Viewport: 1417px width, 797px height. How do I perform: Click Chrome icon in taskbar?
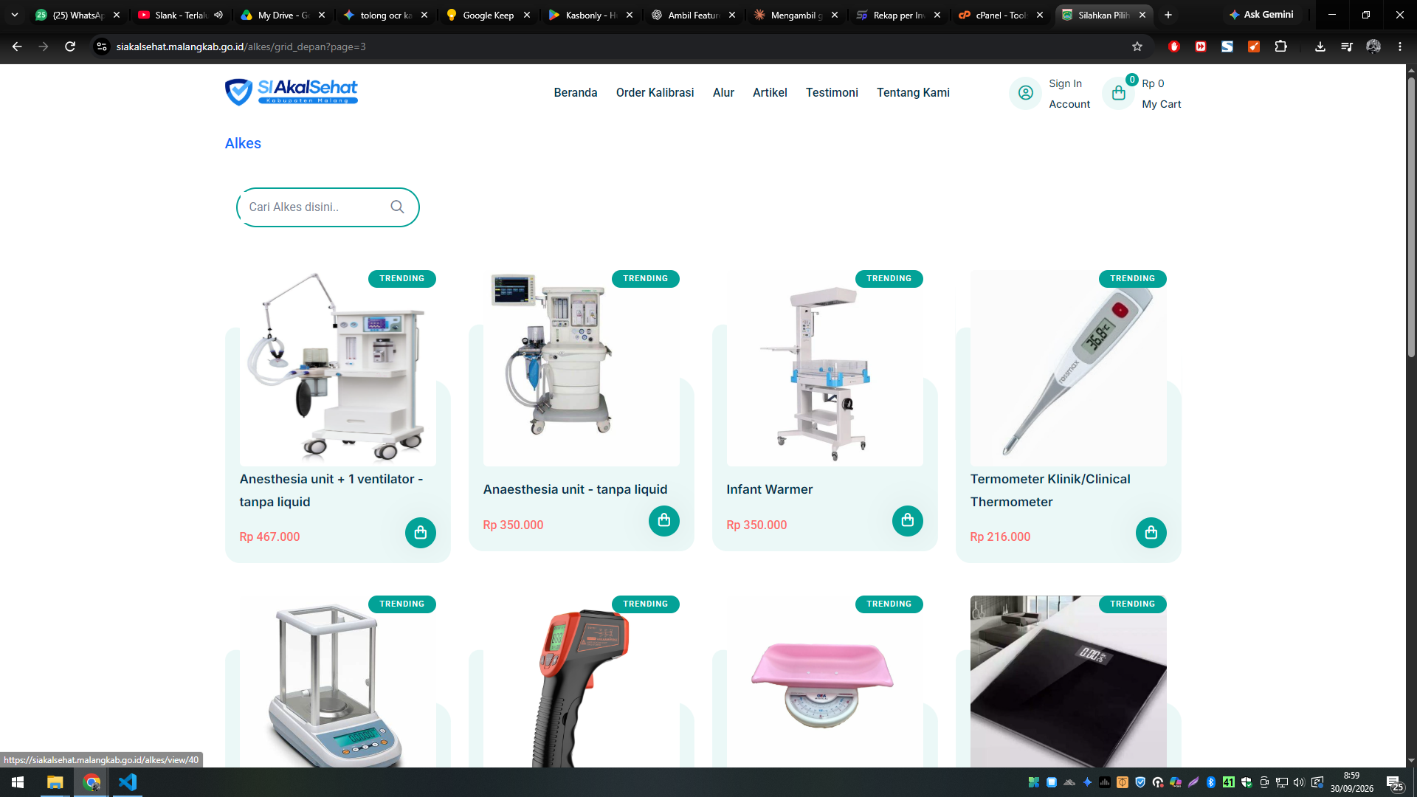[92, 782]
